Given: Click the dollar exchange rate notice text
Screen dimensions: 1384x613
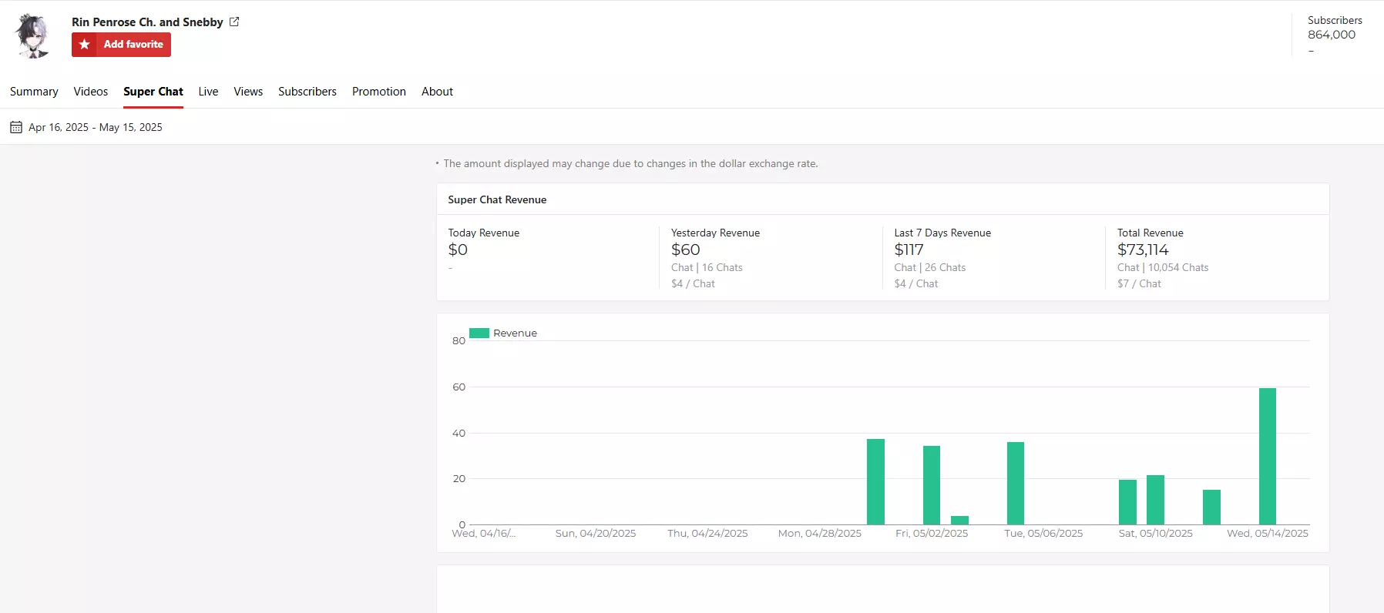Looking at the screenshot, I should (x=630, y=163).
